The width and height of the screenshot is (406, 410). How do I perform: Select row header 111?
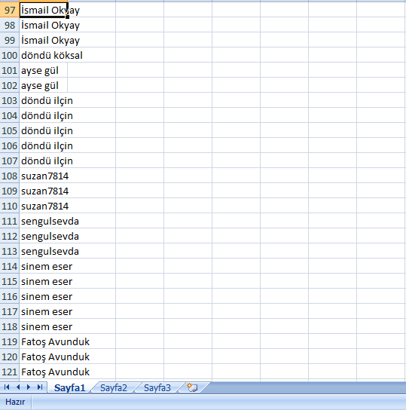(10, 221)
